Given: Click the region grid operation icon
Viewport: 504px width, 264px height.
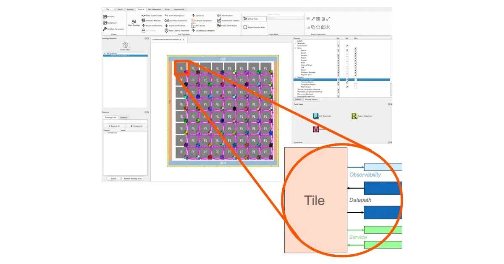Looking at the screenshot, I should pyautogui.click(x=318, y=19).
